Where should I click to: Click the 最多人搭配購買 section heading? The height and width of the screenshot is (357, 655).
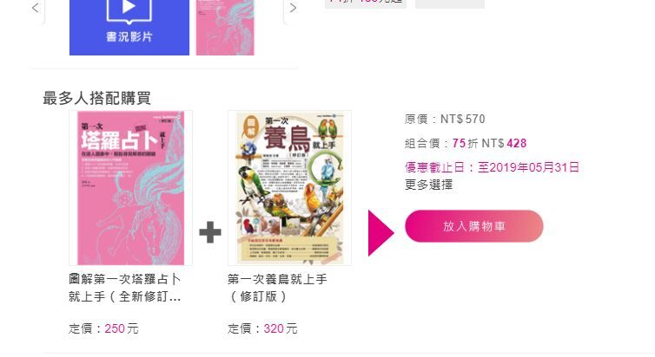pyautogui.click(x=96, y=98)
